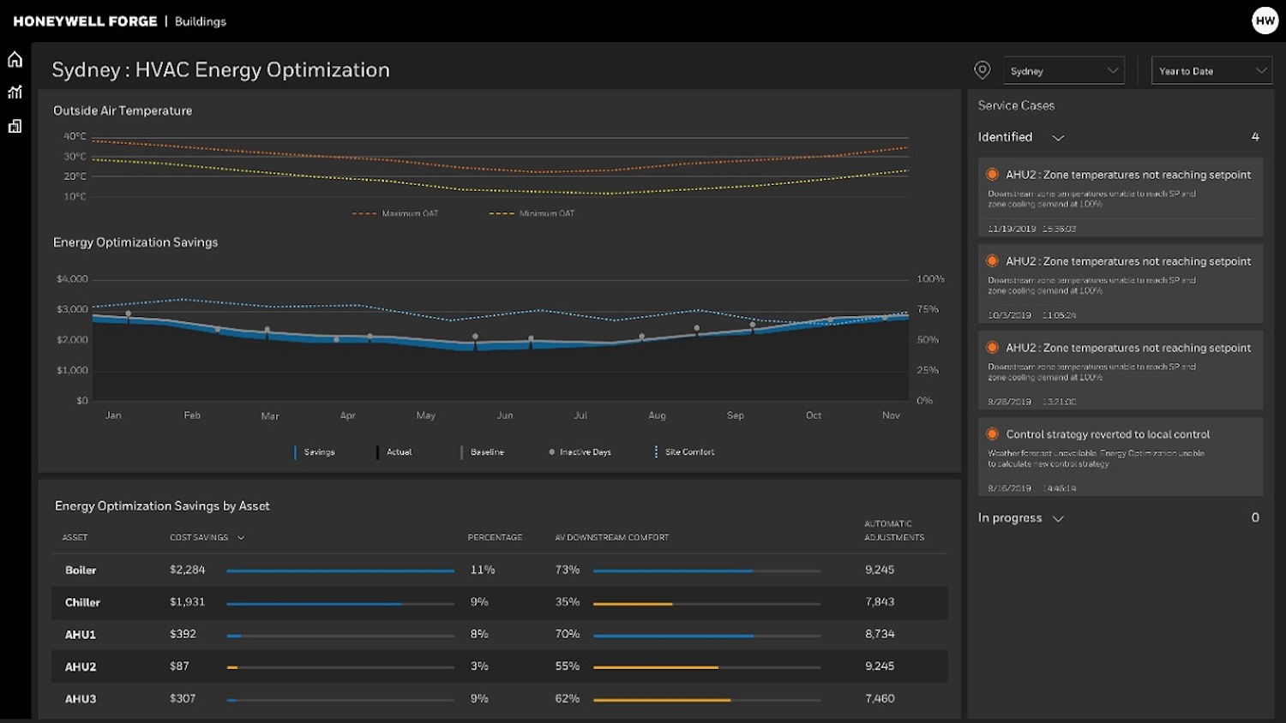
Task: Click Energy Optimization Savings by Asset heading
Action: point(162,506)
